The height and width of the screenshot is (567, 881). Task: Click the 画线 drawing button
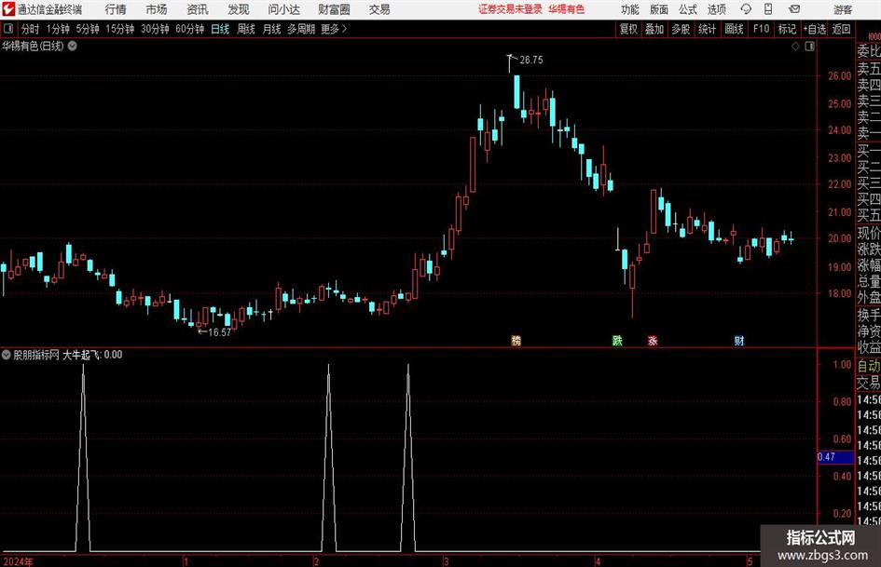[x=734, y=29]
